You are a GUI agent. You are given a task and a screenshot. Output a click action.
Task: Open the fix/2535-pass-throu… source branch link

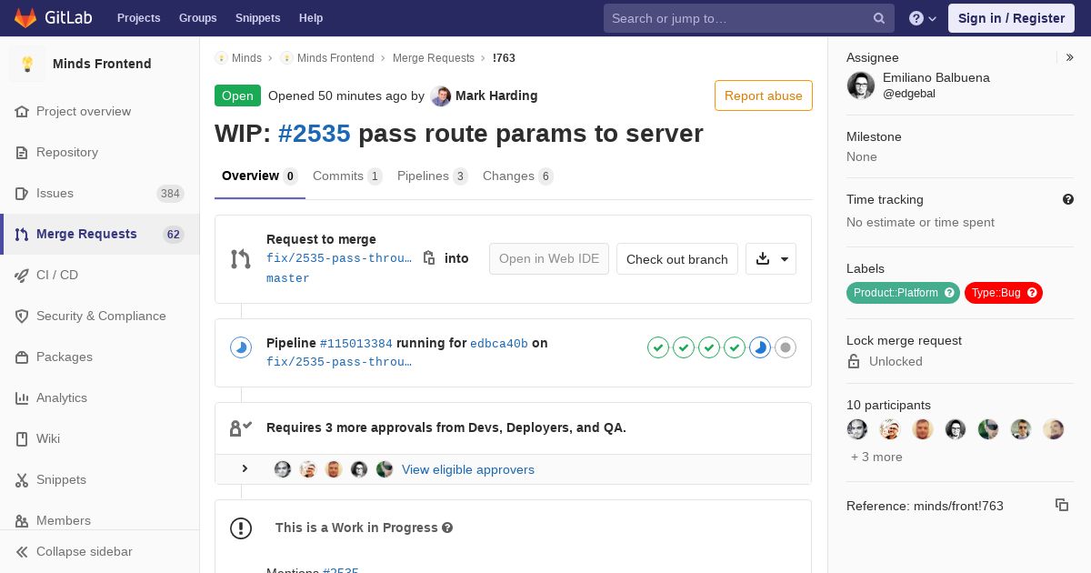pyautogui.click(x=339, y=258)
